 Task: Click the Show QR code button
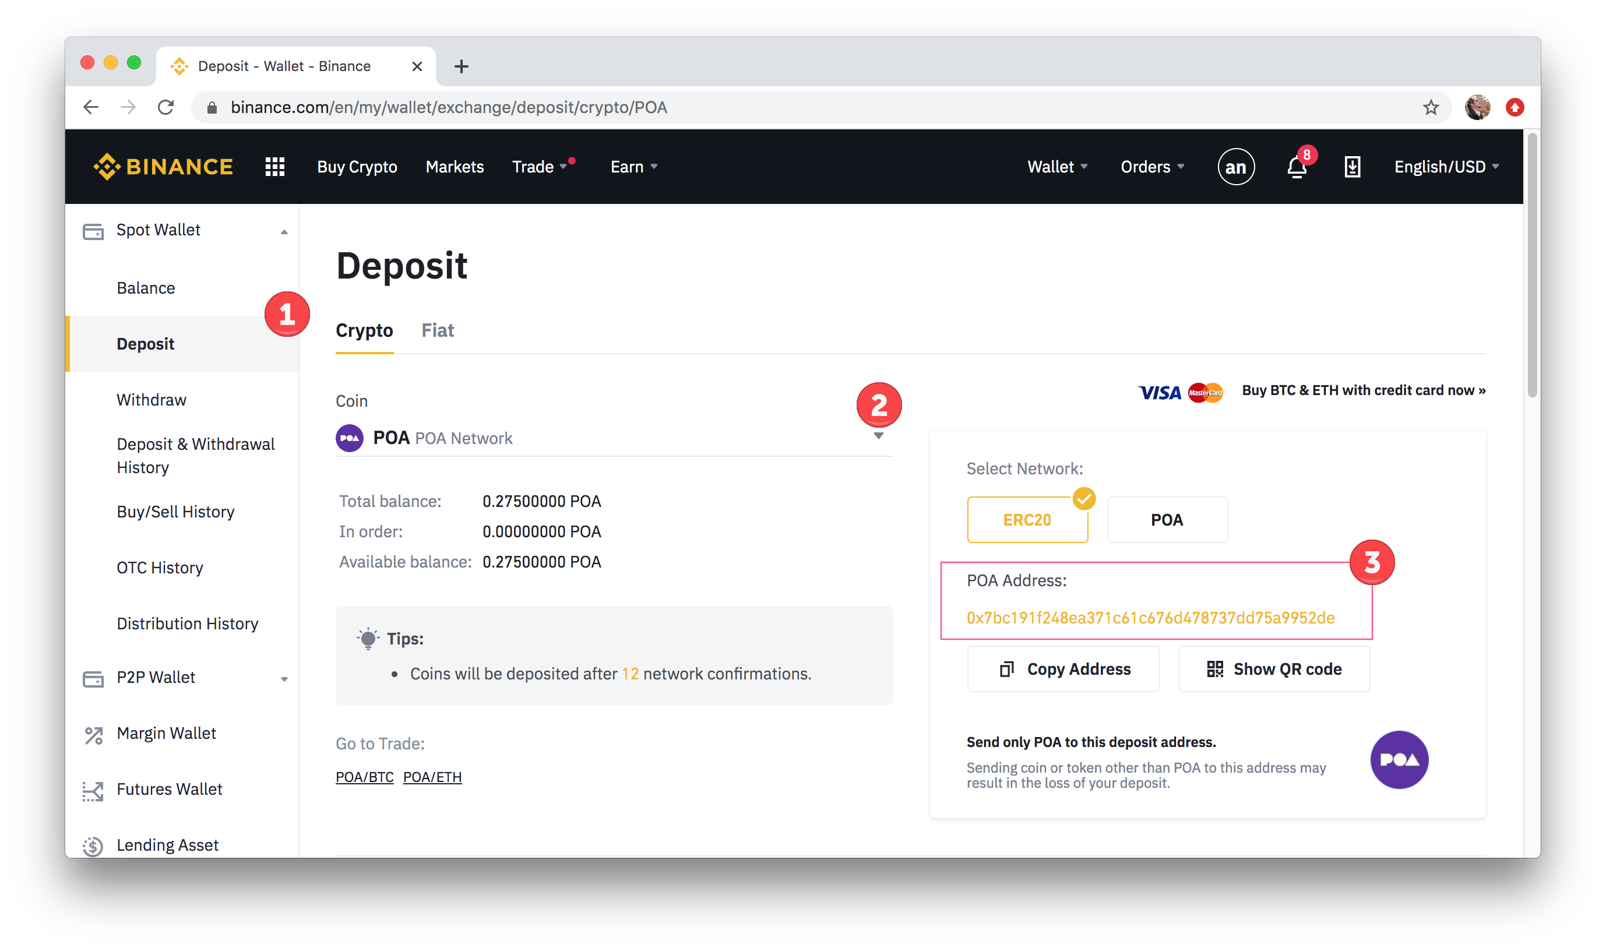pyautogui.click(x=1273, y=669)
